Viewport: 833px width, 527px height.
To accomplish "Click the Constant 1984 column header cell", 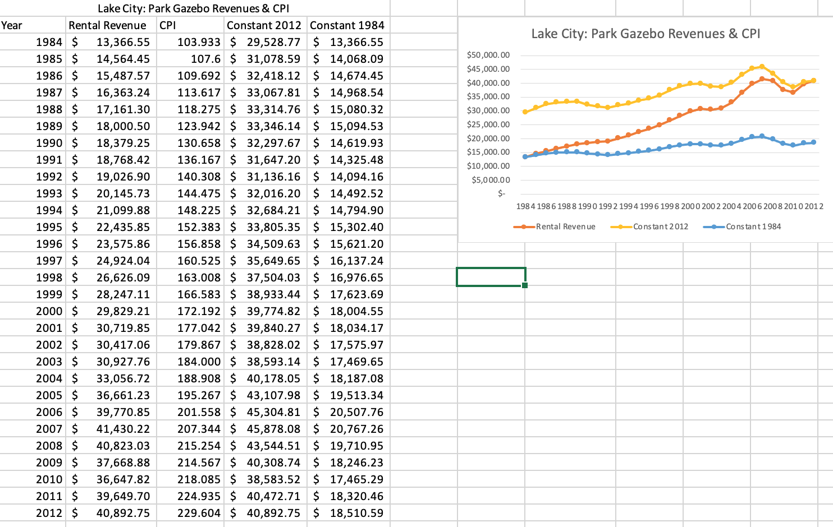I will pyautogui.click(x=349, y=25).
